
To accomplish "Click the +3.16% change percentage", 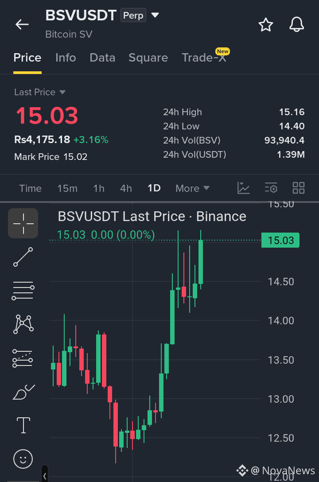I will pyautogui.click(x=91, y=140).
